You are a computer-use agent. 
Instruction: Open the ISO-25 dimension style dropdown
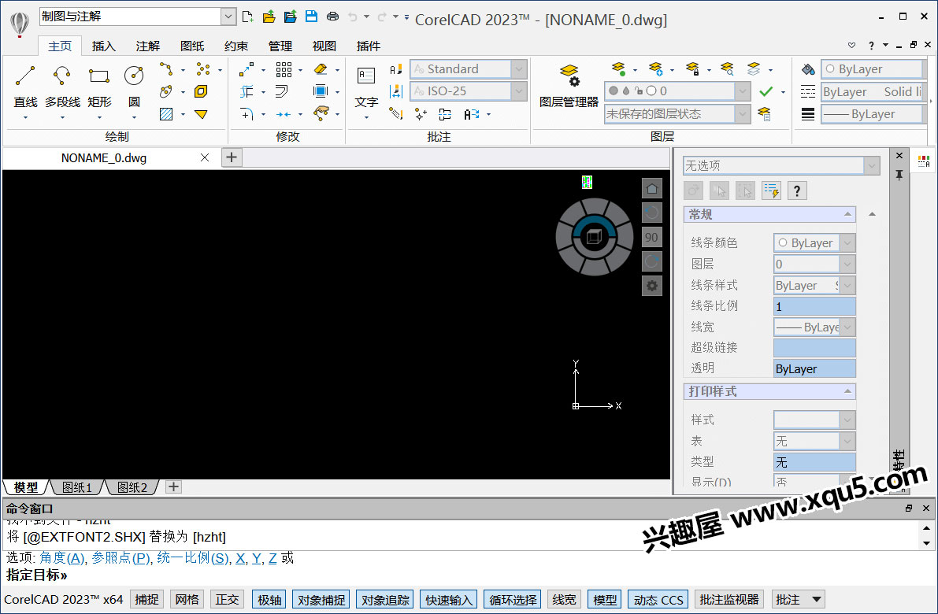click(x=519, y=91)
